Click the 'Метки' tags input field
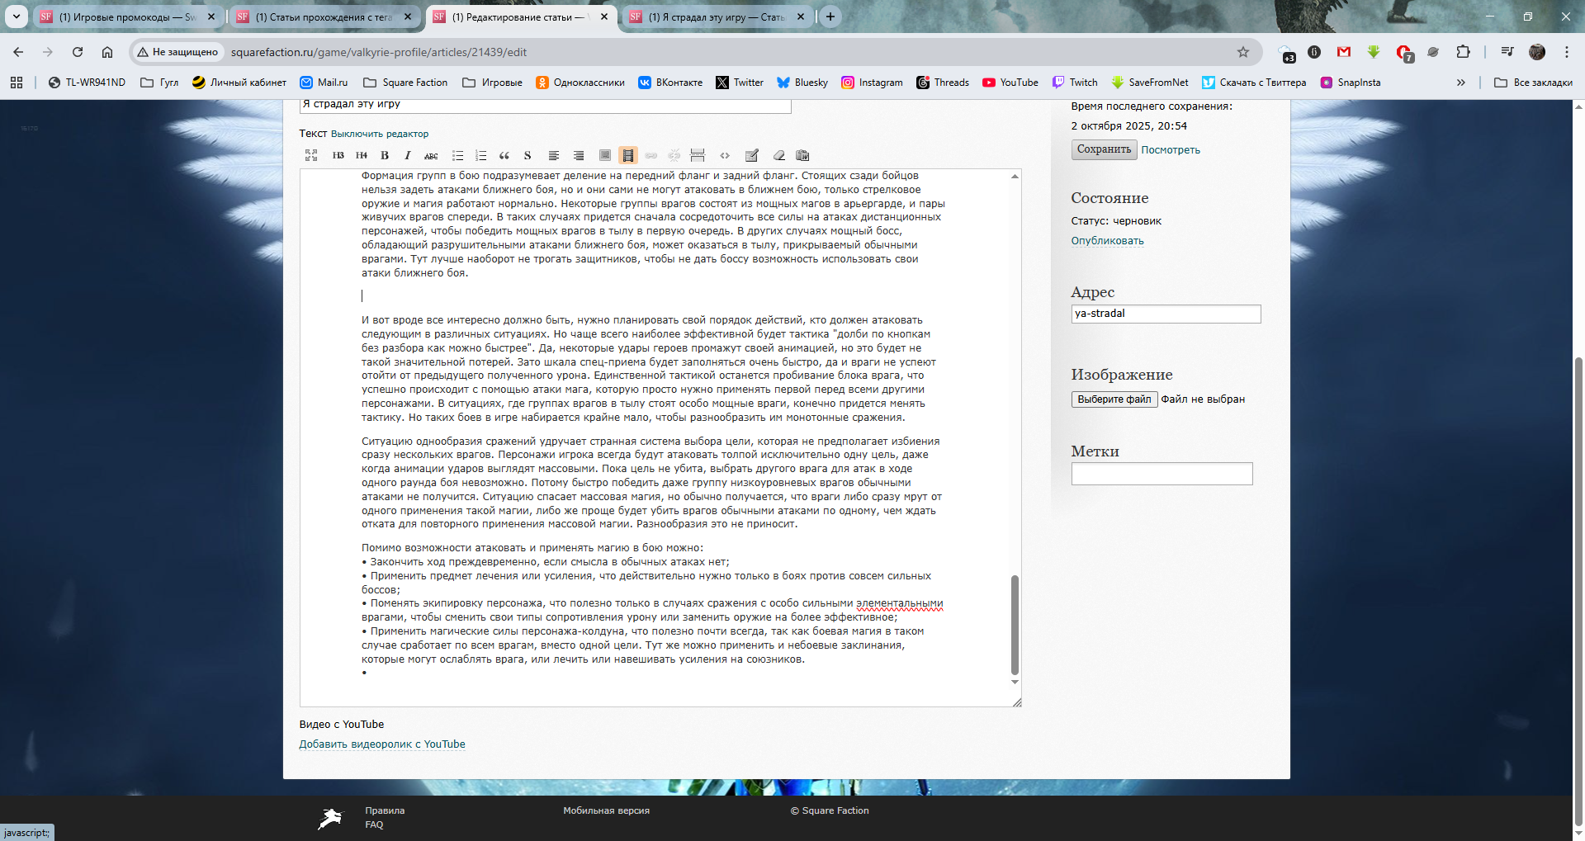The image size is (1585, 841). [1162, 474]
